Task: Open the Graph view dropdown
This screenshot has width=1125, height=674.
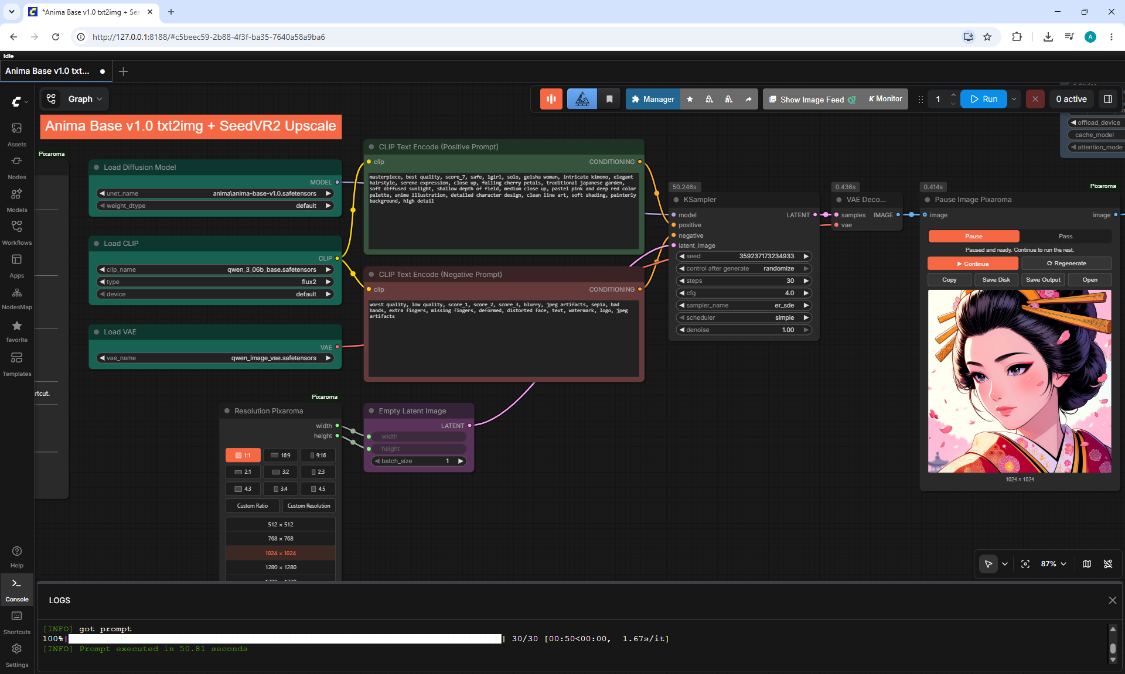Action: (74, 99)
